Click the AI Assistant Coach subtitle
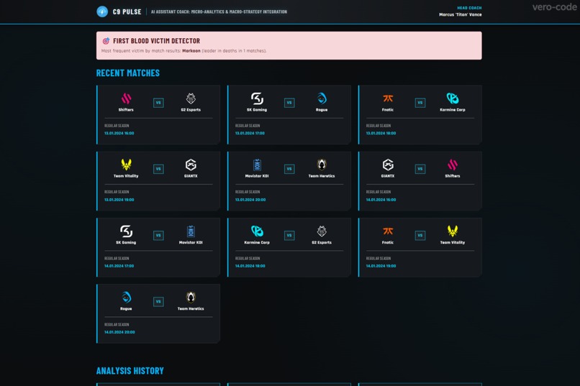This screenshot has width=580, height=386. coord(219,12)
